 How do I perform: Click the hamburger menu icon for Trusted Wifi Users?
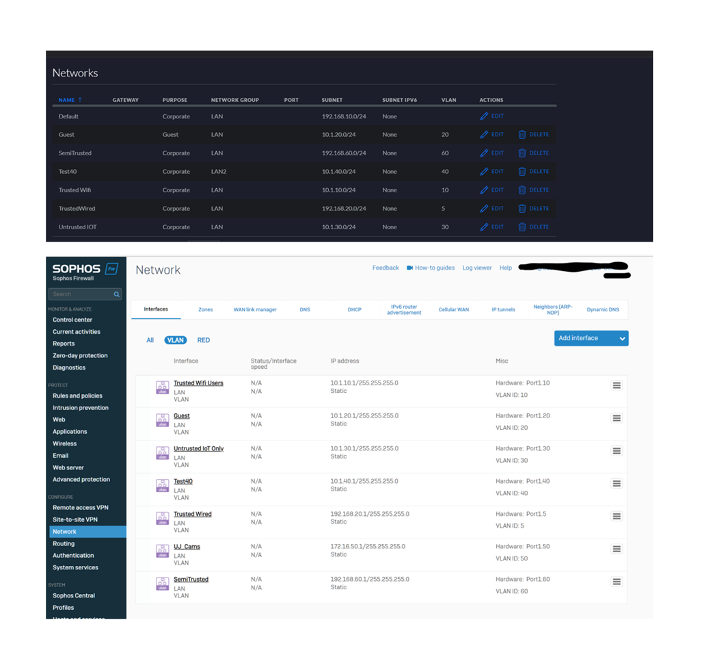(616, 385)
